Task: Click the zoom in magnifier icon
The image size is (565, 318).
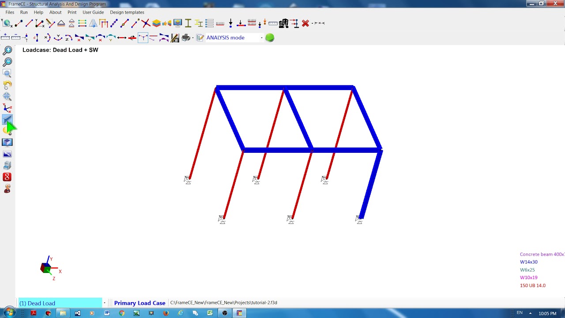Action: click(8, 50)
